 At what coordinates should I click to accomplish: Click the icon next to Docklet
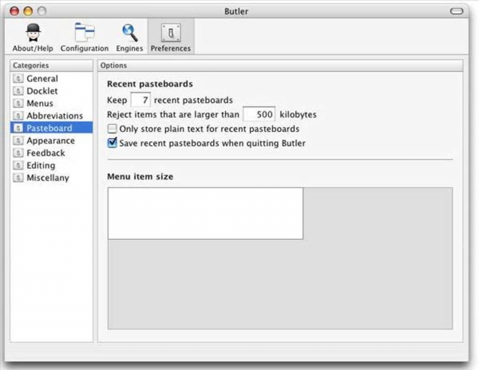18,91
